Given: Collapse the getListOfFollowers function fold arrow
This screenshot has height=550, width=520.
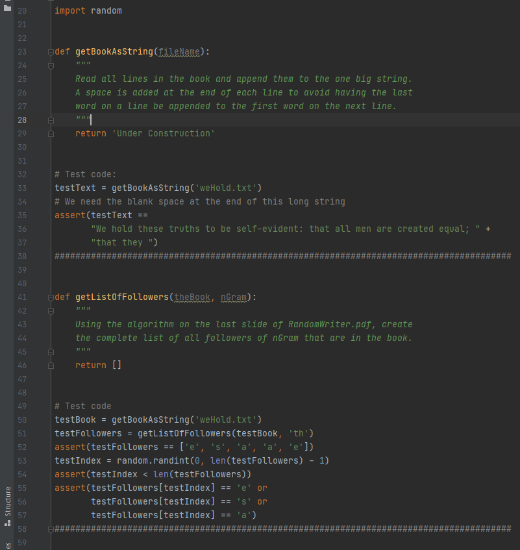Looking at the screenshot, I should (x=50, y=297).
